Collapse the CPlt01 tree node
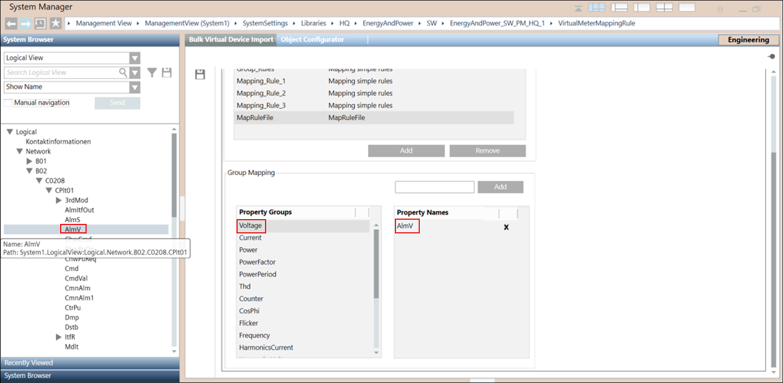 pyautogui.click(x=49, y=191)
